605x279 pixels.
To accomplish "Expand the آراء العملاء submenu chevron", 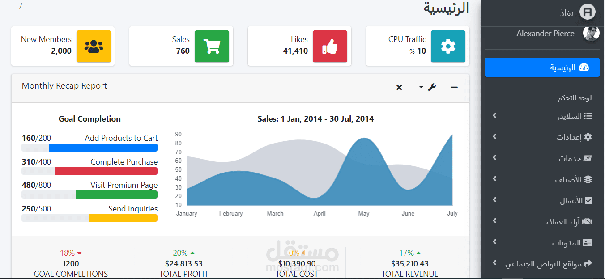I will pos(494,221).
